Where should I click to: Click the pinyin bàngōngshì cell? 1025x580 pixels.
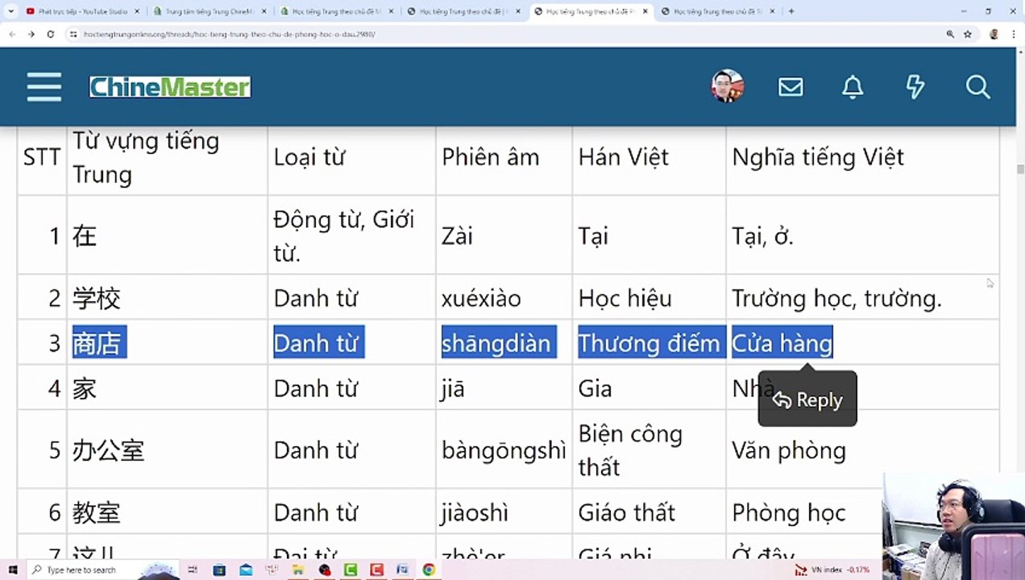click(504, 449)
